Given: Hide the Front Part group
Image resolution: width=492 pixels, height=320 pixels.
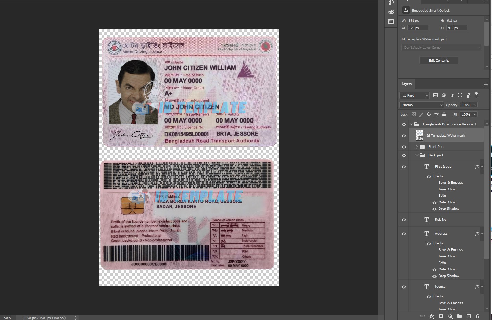Looking at the screenshot, I should tap(404, 147).
